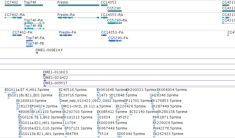Screen dimensions: 235x138
Task: Click the 345152 EST label
Action: 122,117
